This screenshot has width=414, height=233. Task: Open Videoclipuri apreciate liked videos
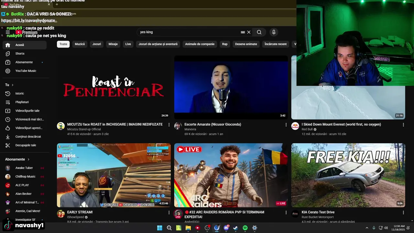[25, 128]
